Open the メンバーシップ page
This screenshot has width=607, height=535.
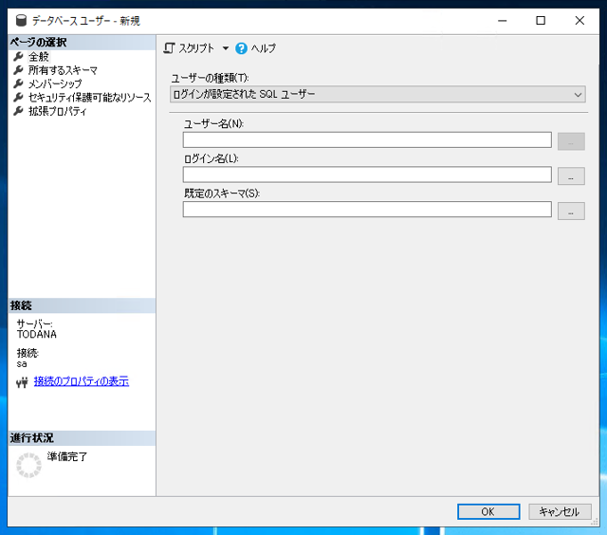[55, 83]
